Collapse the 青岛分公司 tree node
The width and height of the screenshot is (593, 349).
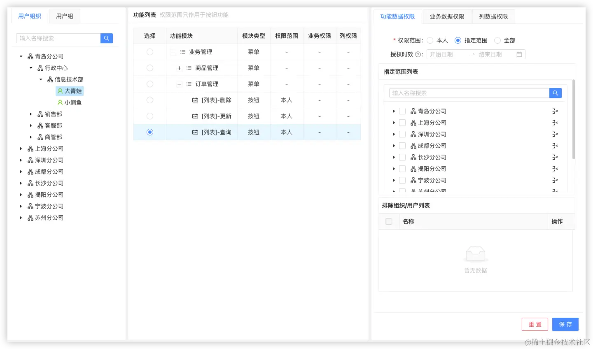pos(21,56)
